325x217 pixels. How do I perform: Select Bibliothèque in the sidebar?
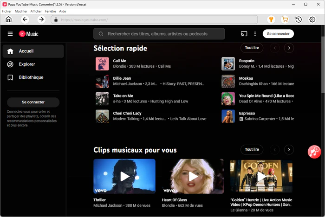click(x=33, y=77)
